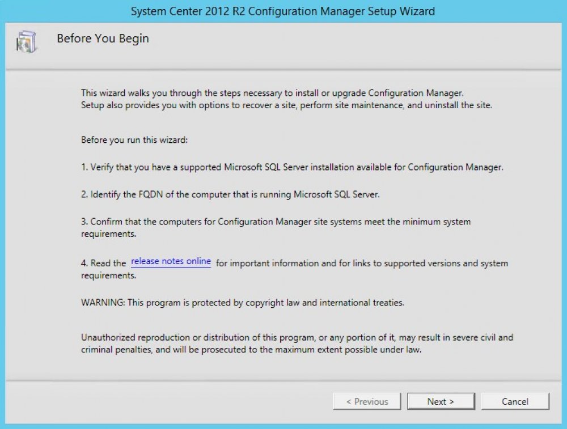Click the step 3 minimum system requirements text
Image resolution: width=567 pixels, height=429 pixels.
tap(276, 228)
